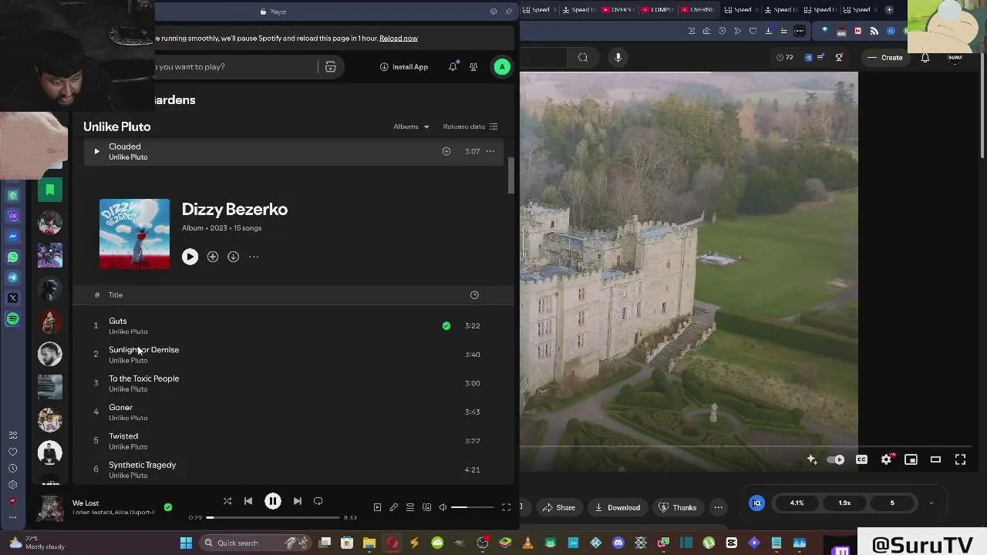This screenshot has height=555, width=987.
Task: Toggle shuffle in Spotify player bar
Action: click(227, 501)
